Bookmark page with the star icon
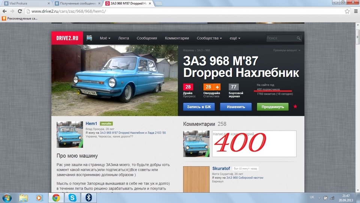 pos(347,11)
